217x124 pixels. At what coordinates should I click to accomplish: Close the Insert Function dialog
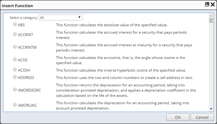coord(213,4)
